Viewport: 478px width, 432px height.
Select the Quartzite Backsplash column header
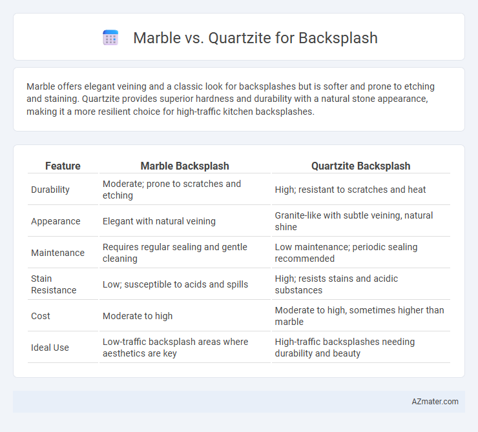(360, 166)
